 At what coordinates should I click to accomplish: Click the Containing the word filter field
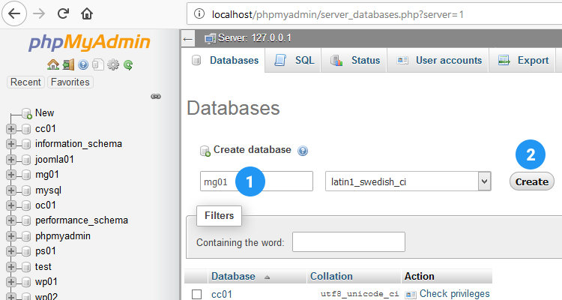[x=348, y=241]
